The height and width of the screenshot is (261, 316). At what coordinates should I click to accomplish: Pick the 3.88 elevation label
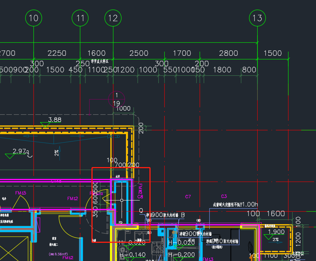pos(55,120)
